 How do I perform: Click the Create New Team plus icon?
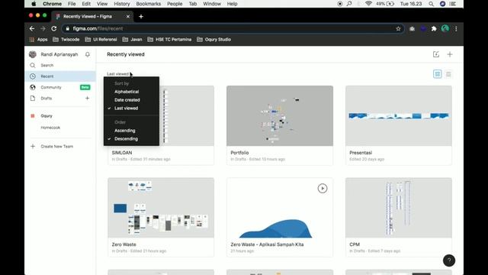33,146
